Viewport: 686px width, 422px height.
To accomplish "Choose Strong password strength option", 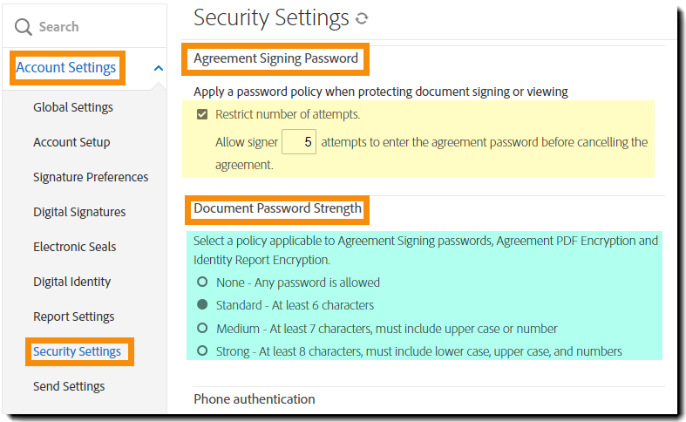I will [x=202, y=351].
